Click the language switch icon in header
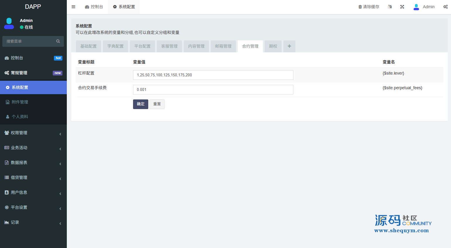The height and width of the screenshot is (248, 451). 390,7
